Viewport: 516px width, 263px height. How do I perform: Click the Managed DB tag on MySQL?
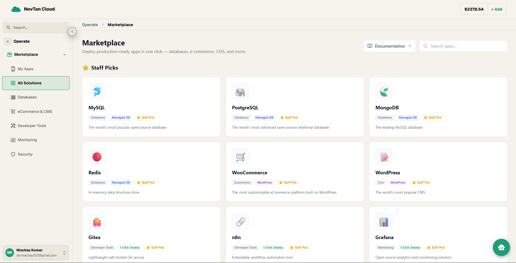[x=121, y=117]
